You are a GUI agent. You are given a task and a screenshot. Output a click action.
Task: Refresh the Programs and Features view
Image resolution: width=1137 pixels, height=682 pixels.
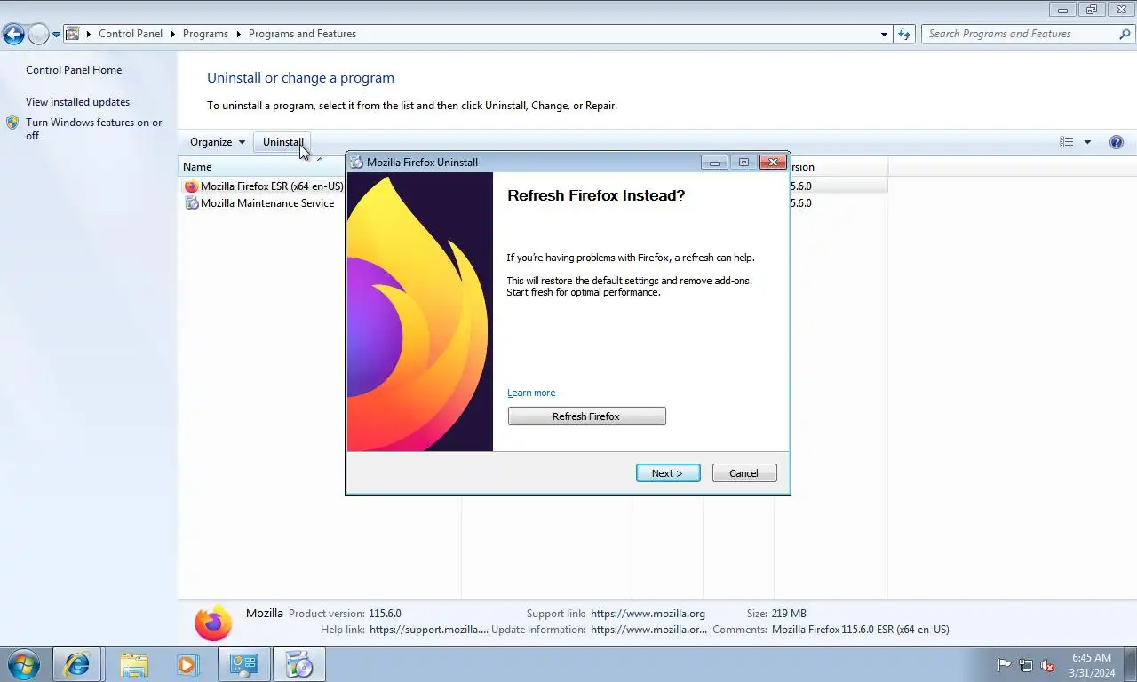coord(904,34)
